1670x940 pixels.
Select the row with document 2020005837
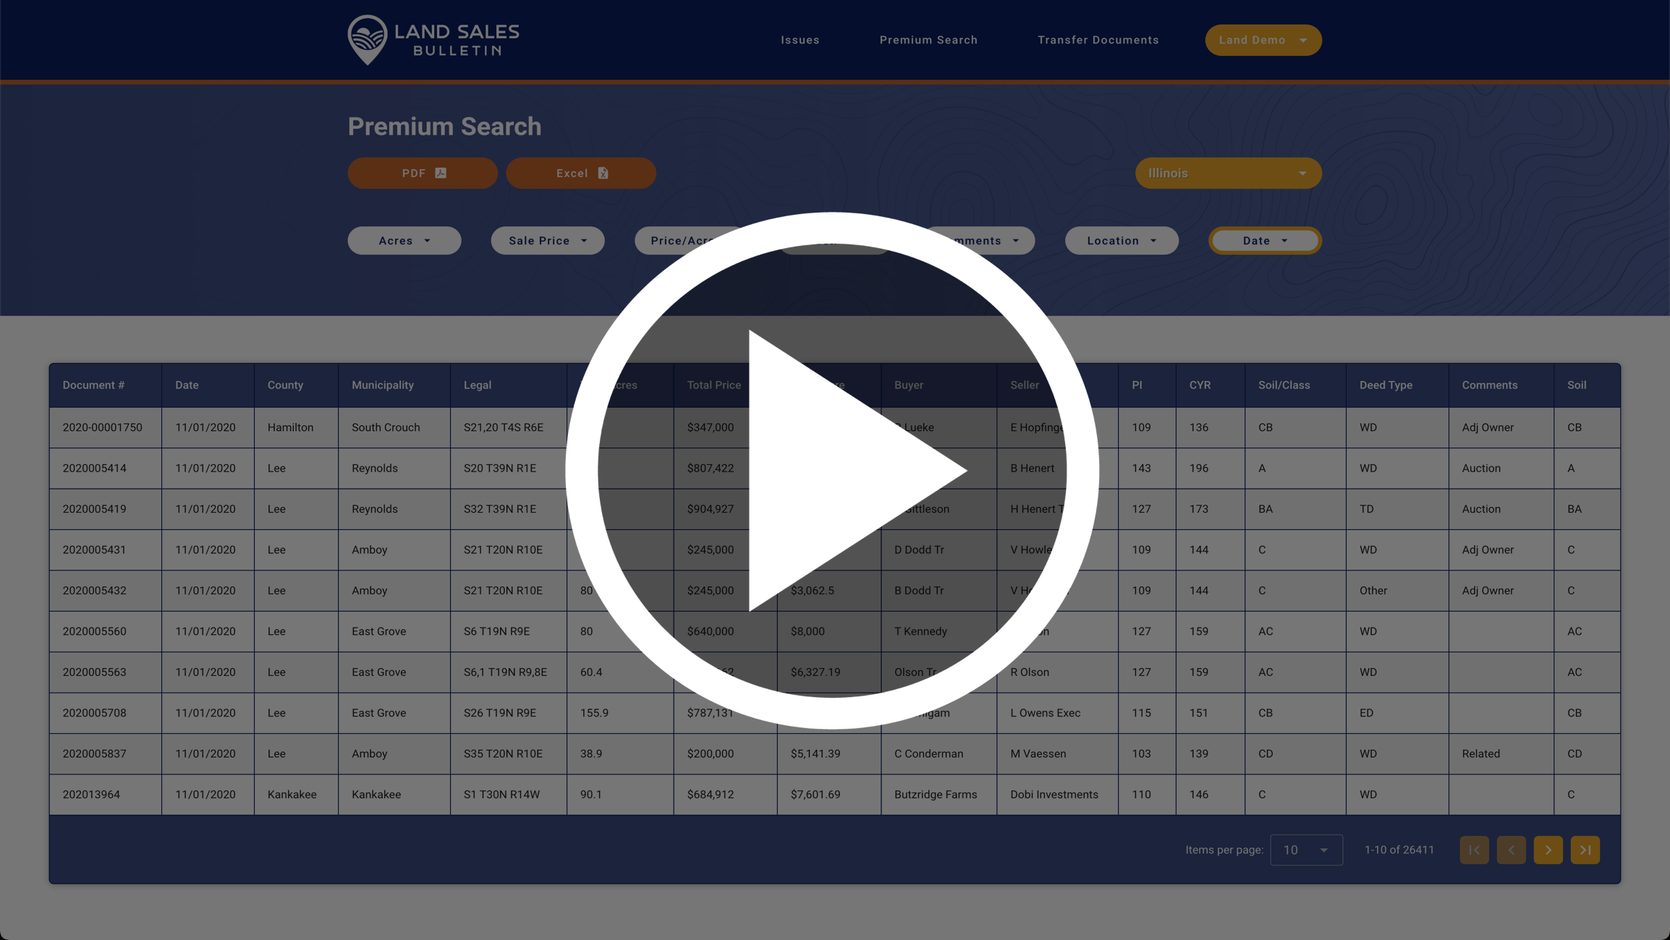tap(95, 753)
